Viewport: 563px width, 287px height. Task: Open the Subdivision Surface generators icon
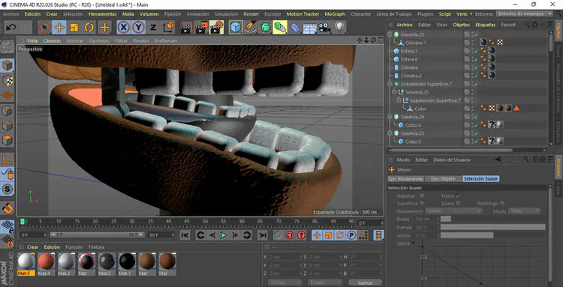(266, 27)
